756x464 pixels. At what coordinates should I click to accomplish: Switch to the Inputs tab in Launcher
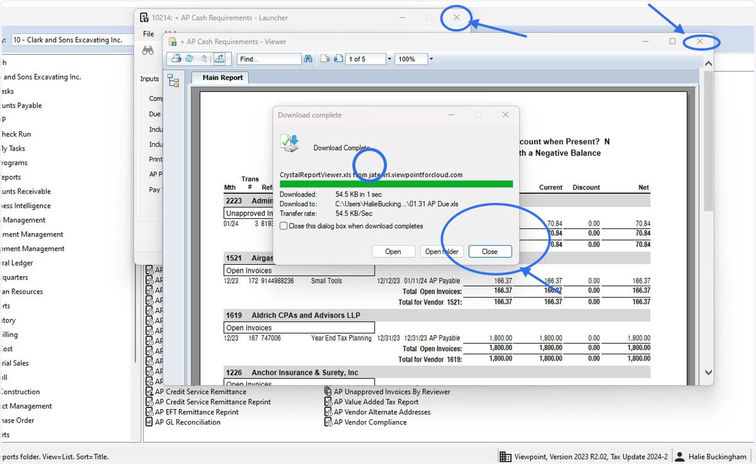149,79
